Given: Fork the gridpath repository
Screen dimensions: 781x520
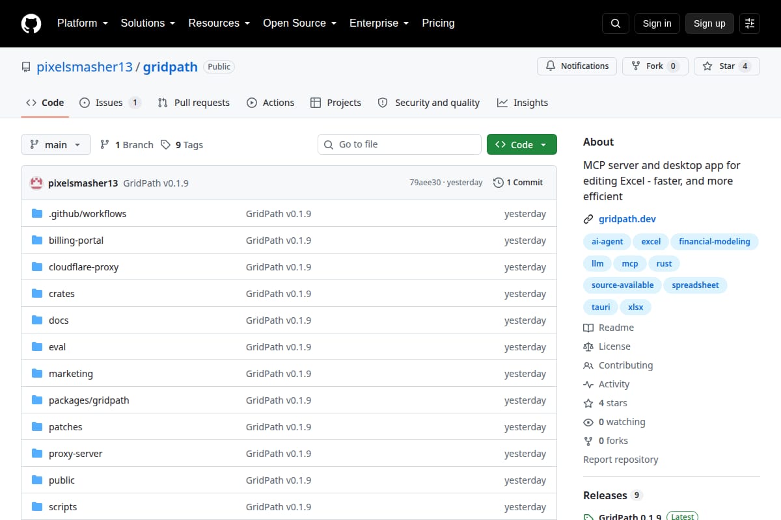Looking at the screenshot, I should pyautogui.click(x=655, y=66).
